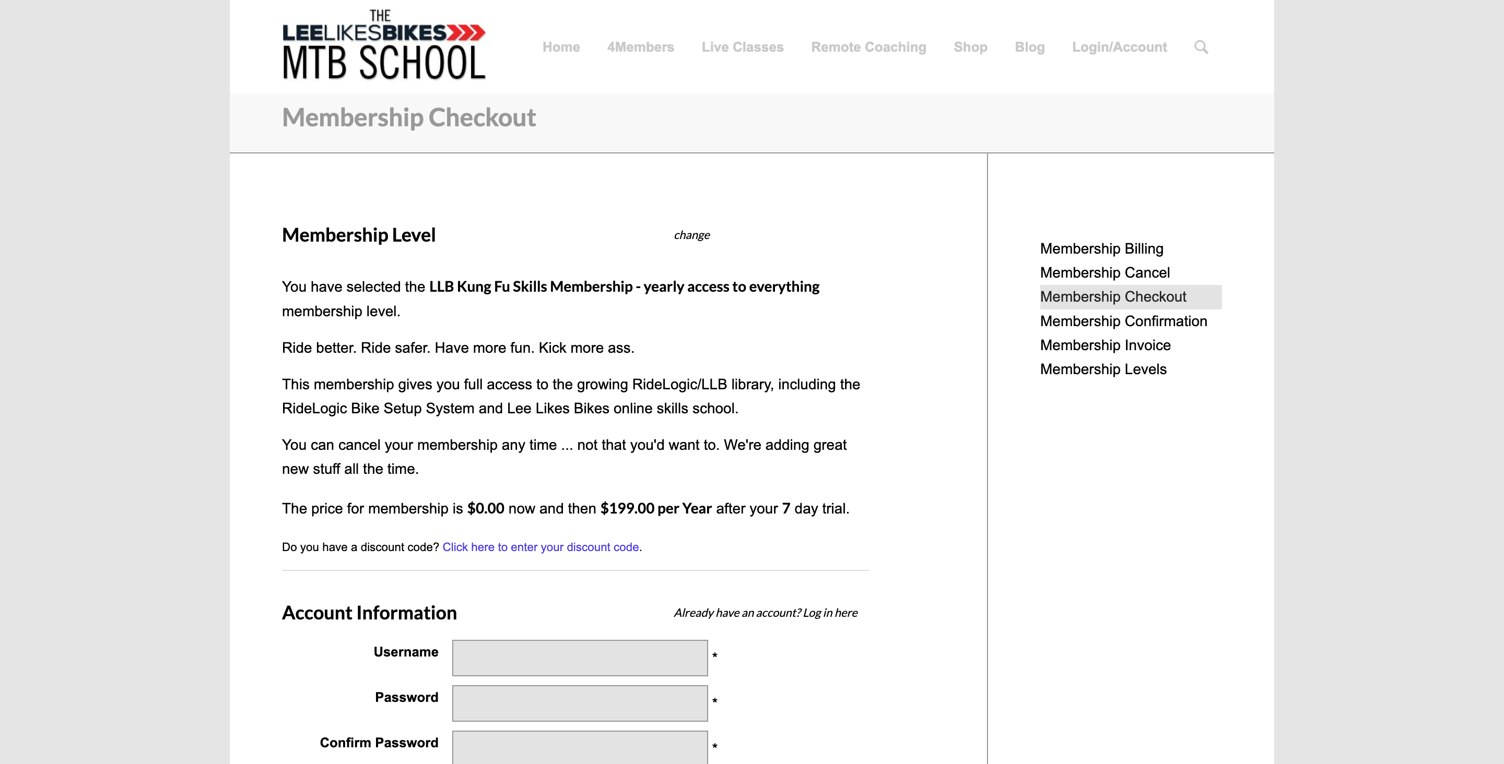This screenshot has height=764, width=1504.
Task: Click the Blog navigation icon
Action: tap(1029, 46)
